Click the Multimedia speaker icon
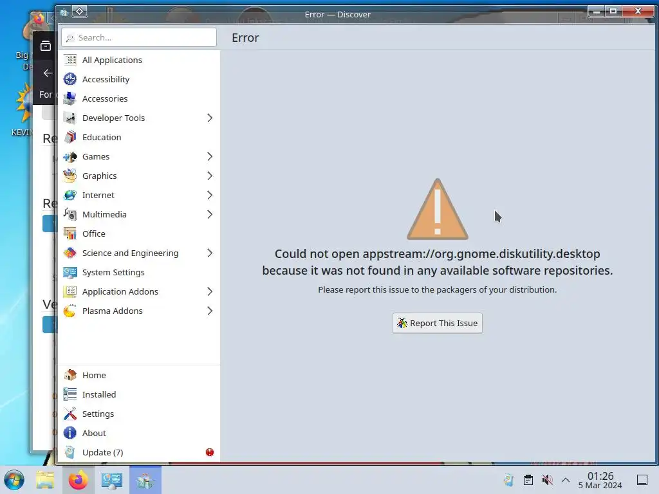The image size is (659, 494). pyautogui.click(x=70, y=215)
